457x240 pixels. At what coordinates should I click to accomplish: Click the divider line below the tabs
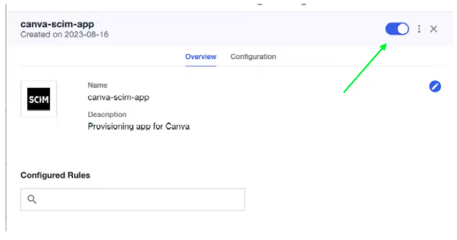pyautogui.click(x=233, y=66)
